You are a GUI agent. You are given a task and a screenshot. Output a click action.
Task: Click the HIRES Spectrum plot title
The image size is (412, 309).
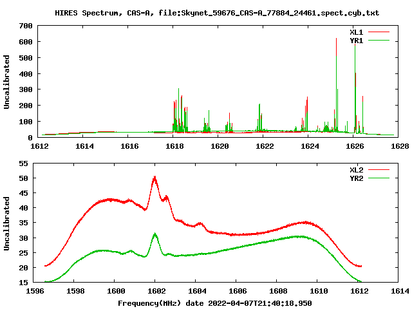217,13
